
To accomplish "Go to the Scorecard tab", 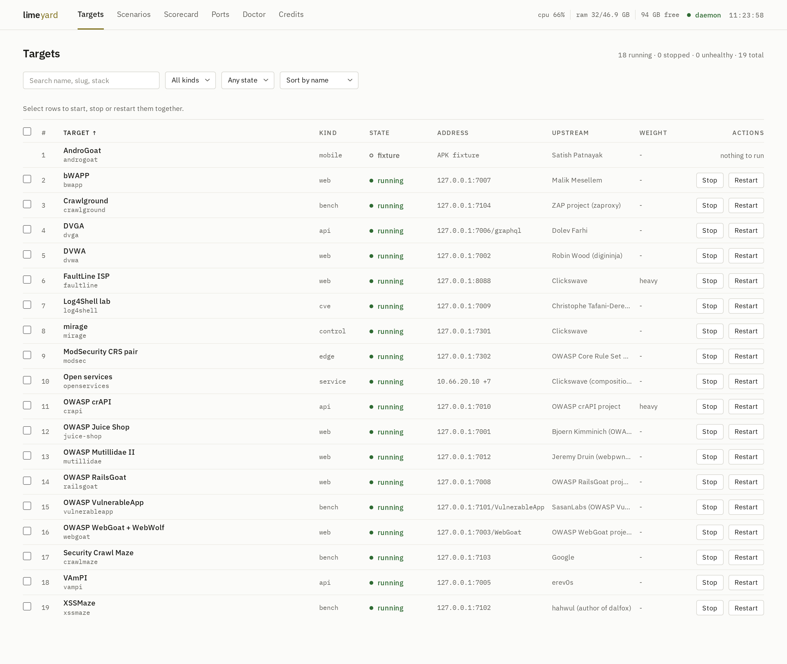I will point(181,14).
